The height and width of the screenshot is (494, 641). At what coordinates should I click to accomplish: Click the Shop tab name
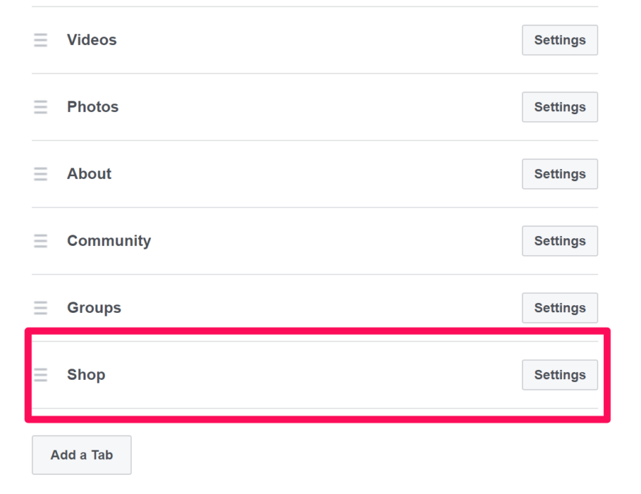click(x=86, y=375)
